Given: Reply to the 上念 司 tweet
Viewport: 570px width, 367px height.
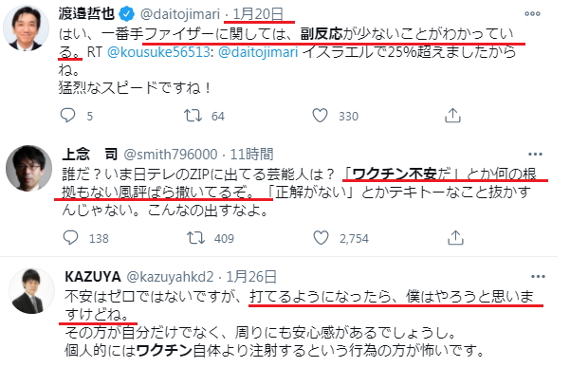Looking at the screenshot, I should click(70, 238).
